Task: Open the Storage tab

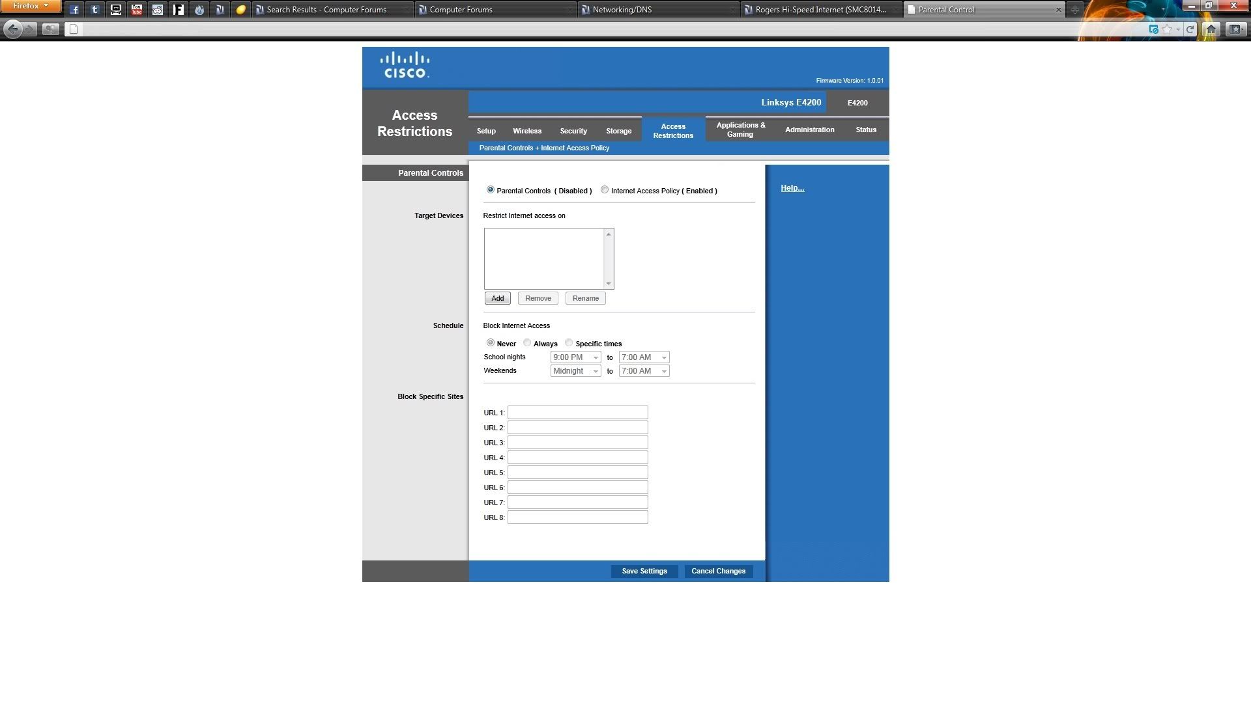Action: [x=619, y=131]
